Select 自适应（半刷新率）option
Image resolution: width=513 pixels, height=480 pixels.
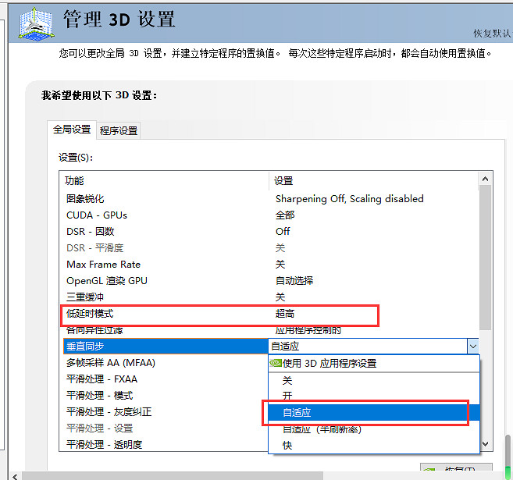click(374, 429)
